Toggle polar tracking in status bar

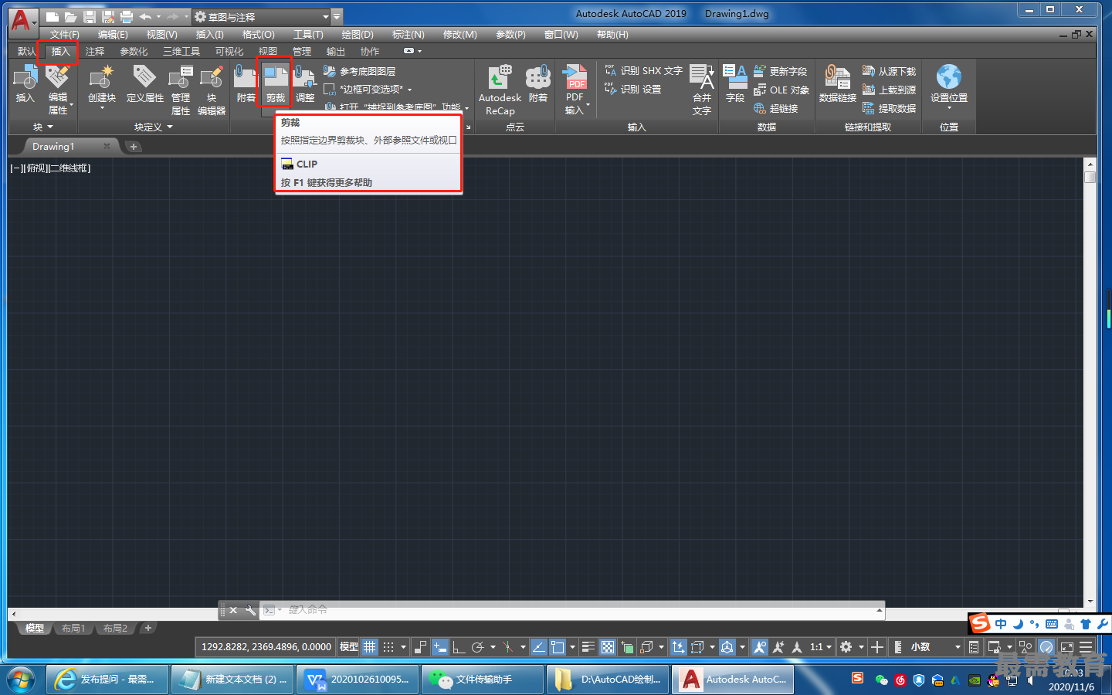(478, 647)
